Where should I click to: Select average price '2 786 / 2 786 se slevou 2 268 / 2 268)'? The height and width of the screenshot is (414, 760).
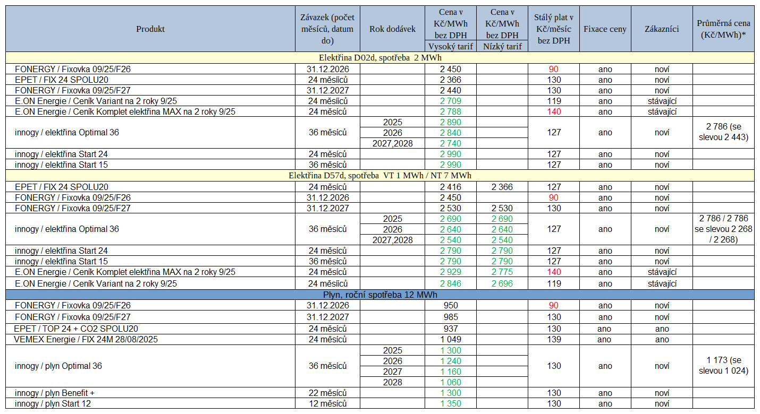[723, 229]
